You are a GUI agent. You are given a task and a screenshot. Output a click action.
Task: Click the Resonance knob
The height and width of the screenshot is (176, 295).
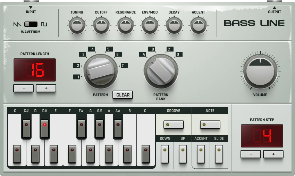click(126, 25)
